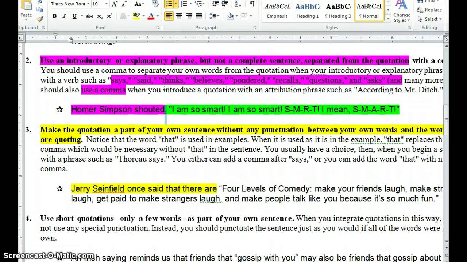Apply the red font color

(x=151, y=16)
